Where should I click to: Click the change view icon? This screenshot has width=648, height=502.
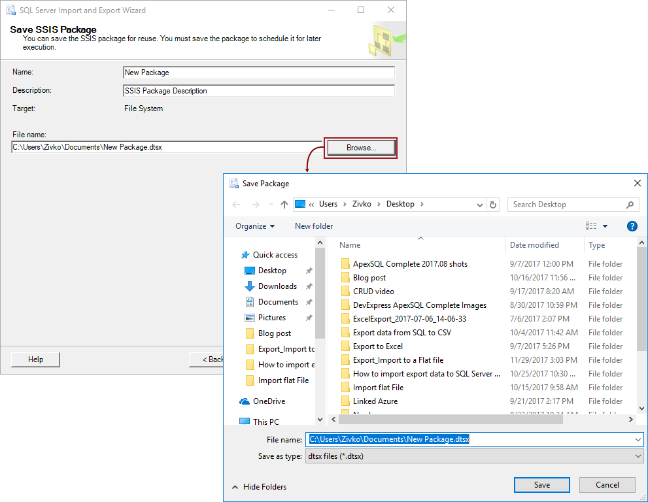(591, 226)
